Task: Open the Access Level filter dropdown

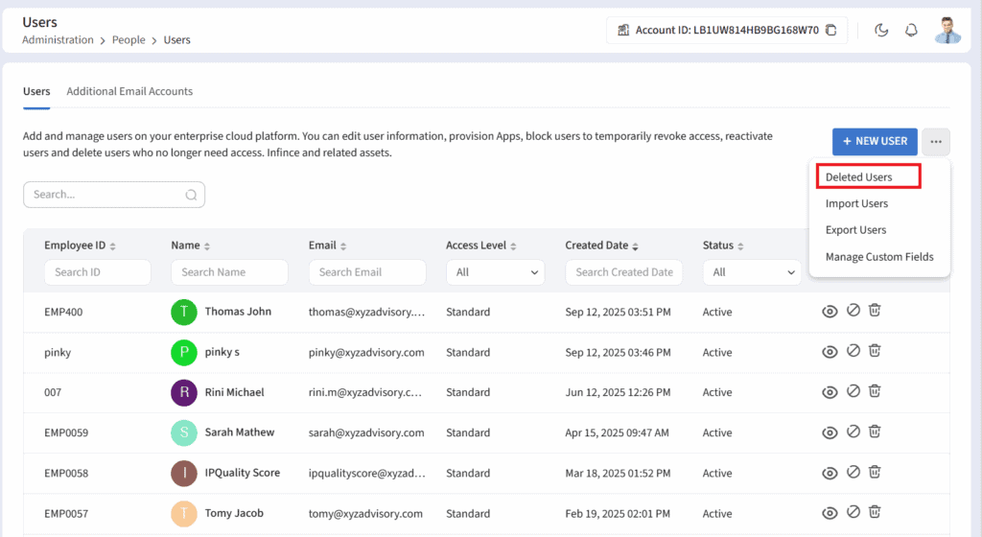Action: point(495,272)
